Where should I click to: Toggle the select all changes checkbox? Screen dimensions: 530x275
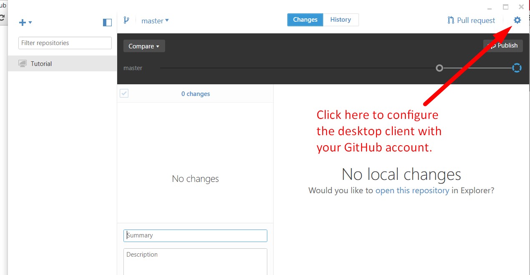coord(124,93)
